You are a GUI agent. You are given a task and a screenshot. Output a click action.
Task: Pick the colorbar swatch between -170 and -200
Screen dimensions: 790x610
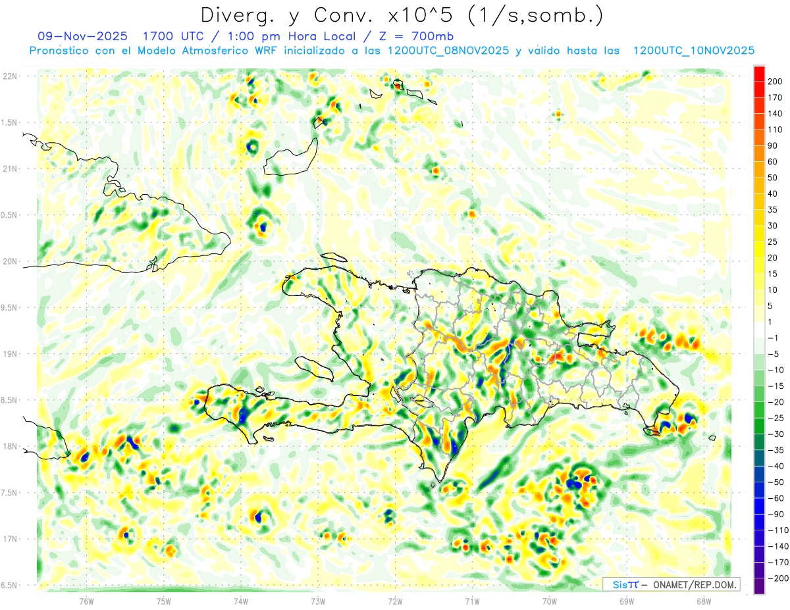tap(759, 570)
